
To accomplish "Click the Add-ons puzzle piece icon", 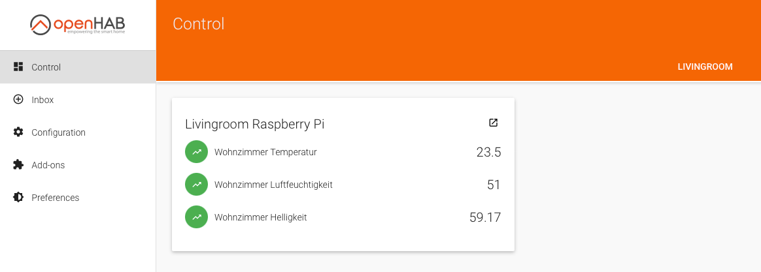I will tap(18, 165).
